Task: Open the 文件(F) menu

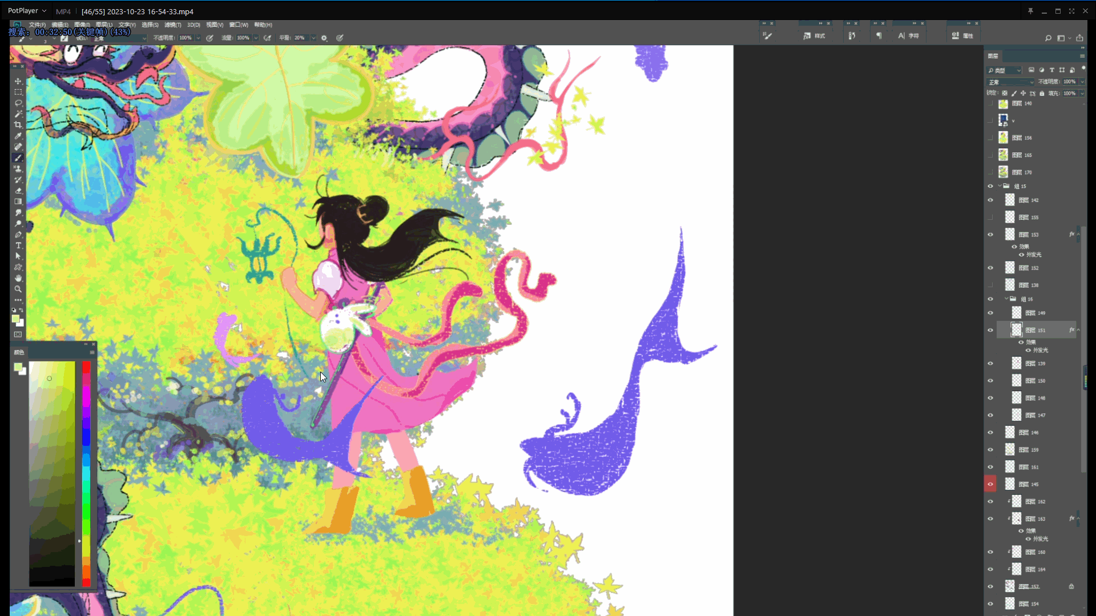Action: [37, 25]
